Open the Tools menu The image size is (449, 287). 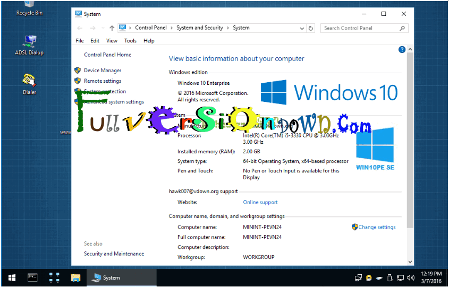tap(130, 41)
